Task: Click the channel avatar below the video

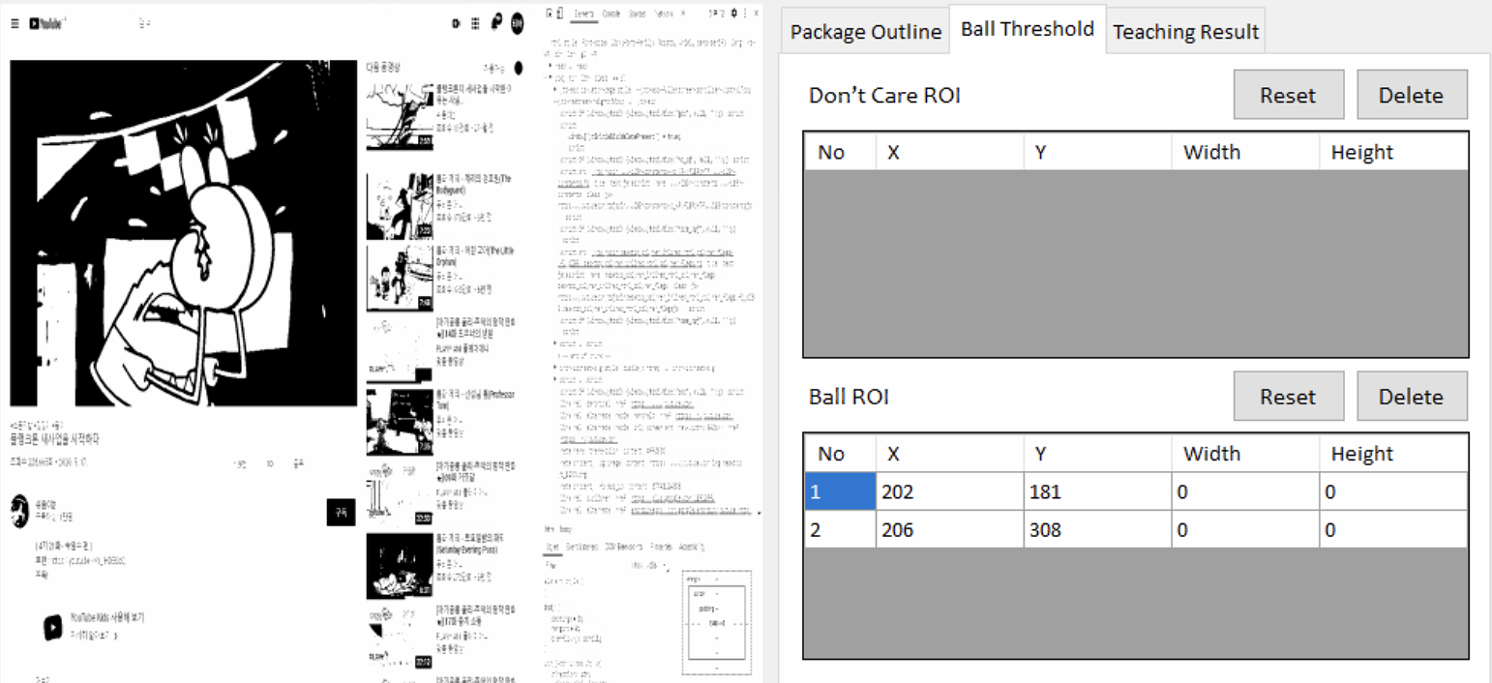Action: (x=19, y=510)
